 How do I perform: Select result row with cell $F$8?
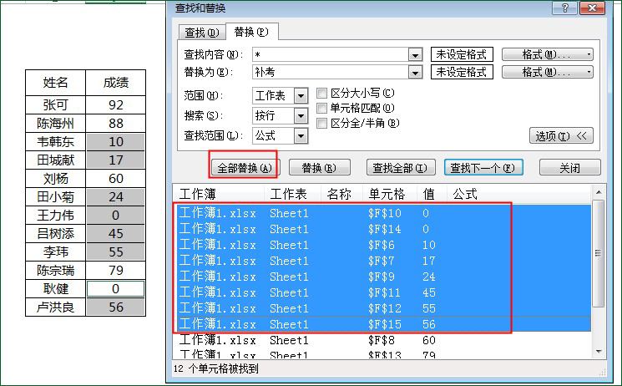[x=382, y=340]
